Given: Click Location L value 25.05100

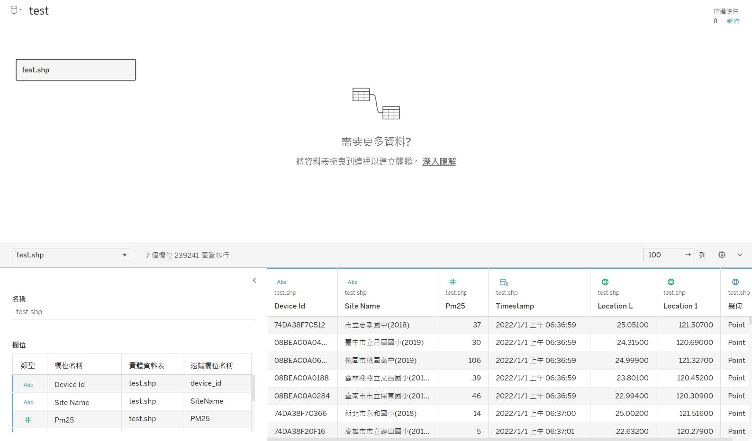Looking at the screenshot, I should pos(633,325).
